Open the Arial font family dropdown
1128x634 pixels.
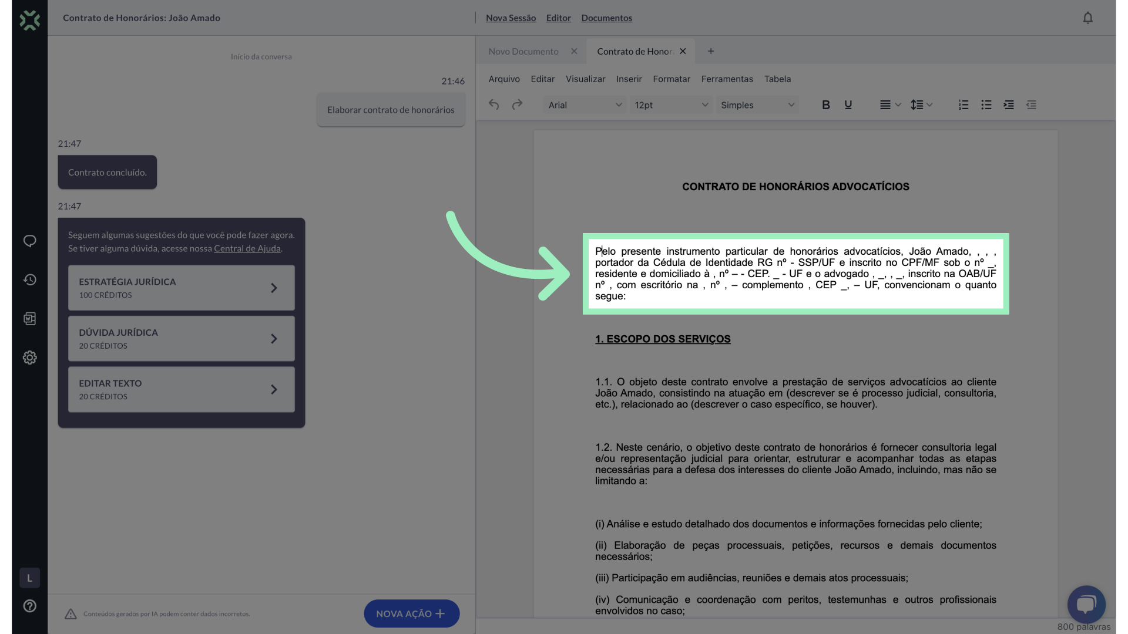(x=585, y=104)
